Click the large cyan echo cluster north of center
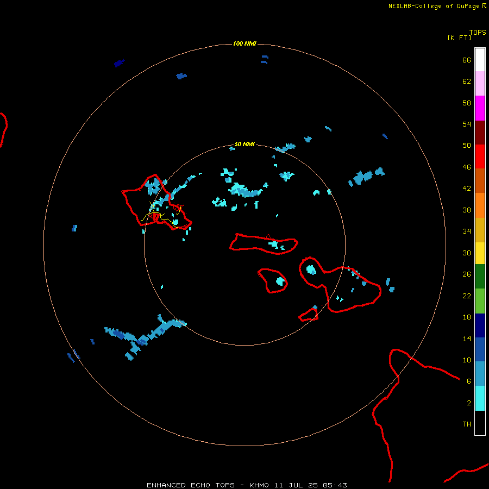The height and width of the screenshot is (489, 489). [246, 190]
